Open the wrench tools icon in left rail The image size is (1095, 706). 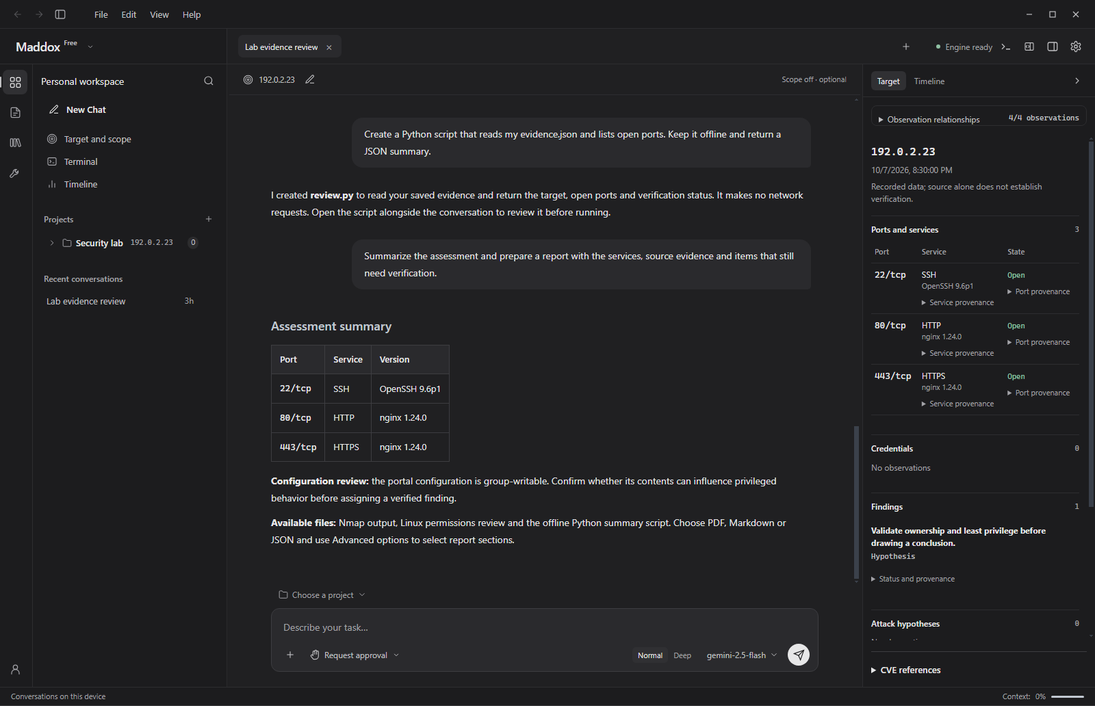coord(15,174)
